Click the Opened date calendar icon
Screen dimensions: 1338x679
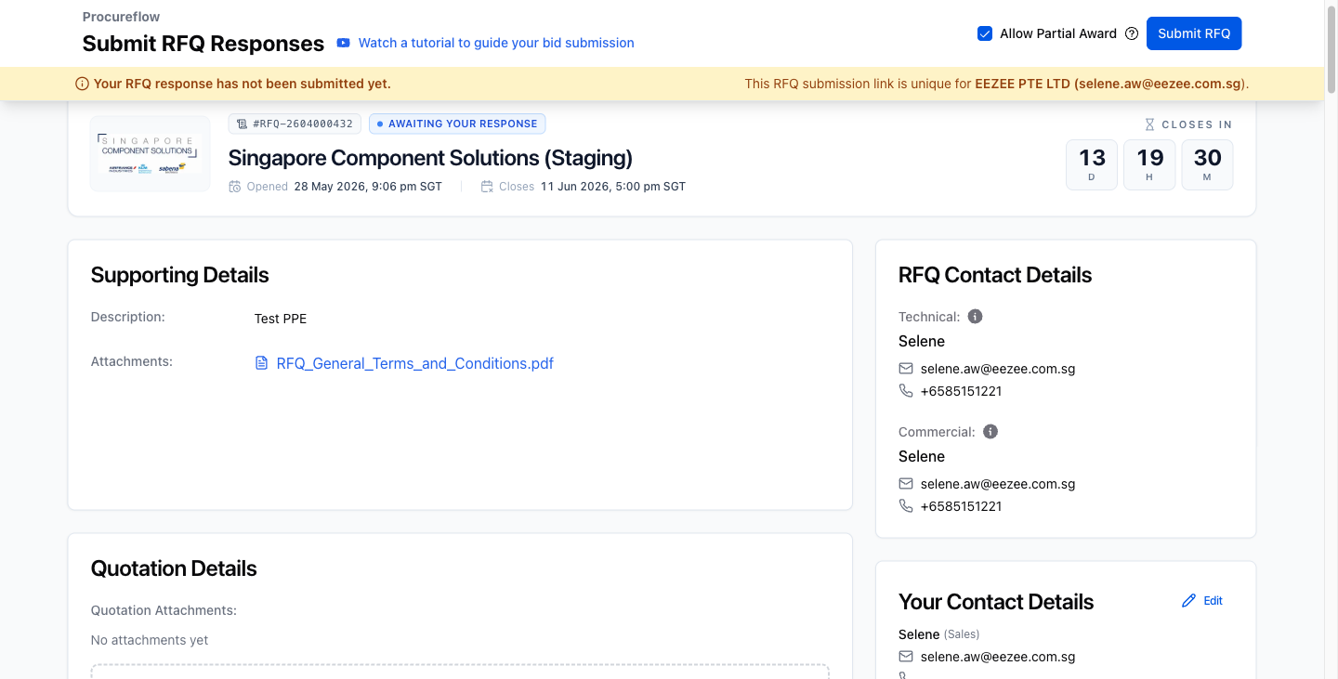click(x=235, y=187)
